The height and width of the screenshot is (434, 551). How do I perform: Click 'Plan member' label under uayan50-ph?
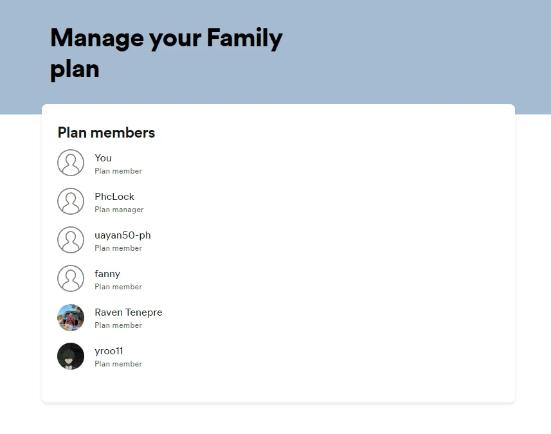pyautogui.click(x=118, y=248)
